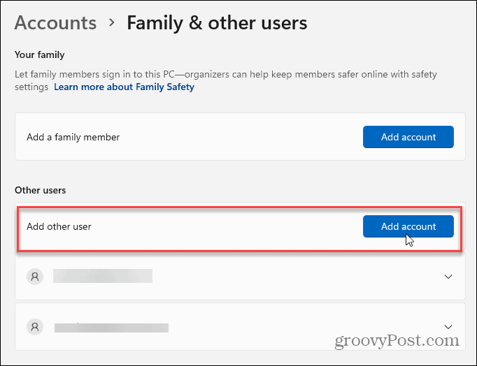This screenshot has width=477, height=366.
Task: Click the breadcrumb chevron after Accounts
Action: click(x=111, y=24)
